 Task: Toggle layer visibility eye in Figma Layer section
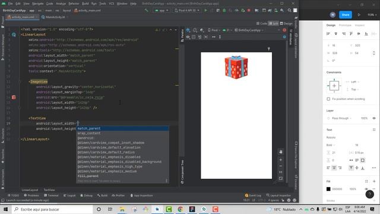tap(374, 118)
